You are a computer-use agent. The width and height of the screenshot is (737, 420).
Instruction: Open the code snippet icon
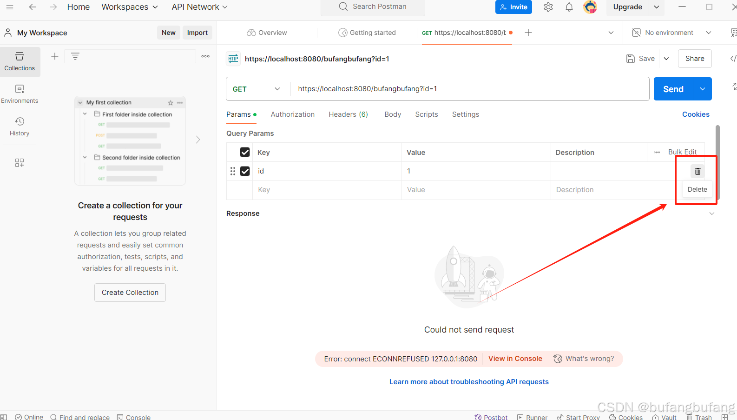(x=733, y=59)
